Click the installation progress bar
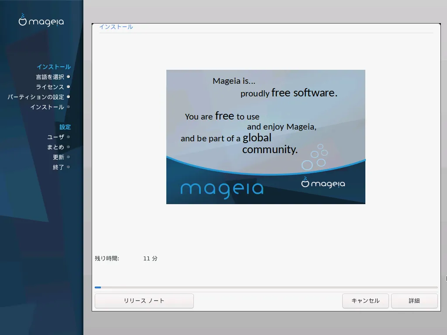Image resolution: width=447 pixels, height=335 pixels. (266, 287)
